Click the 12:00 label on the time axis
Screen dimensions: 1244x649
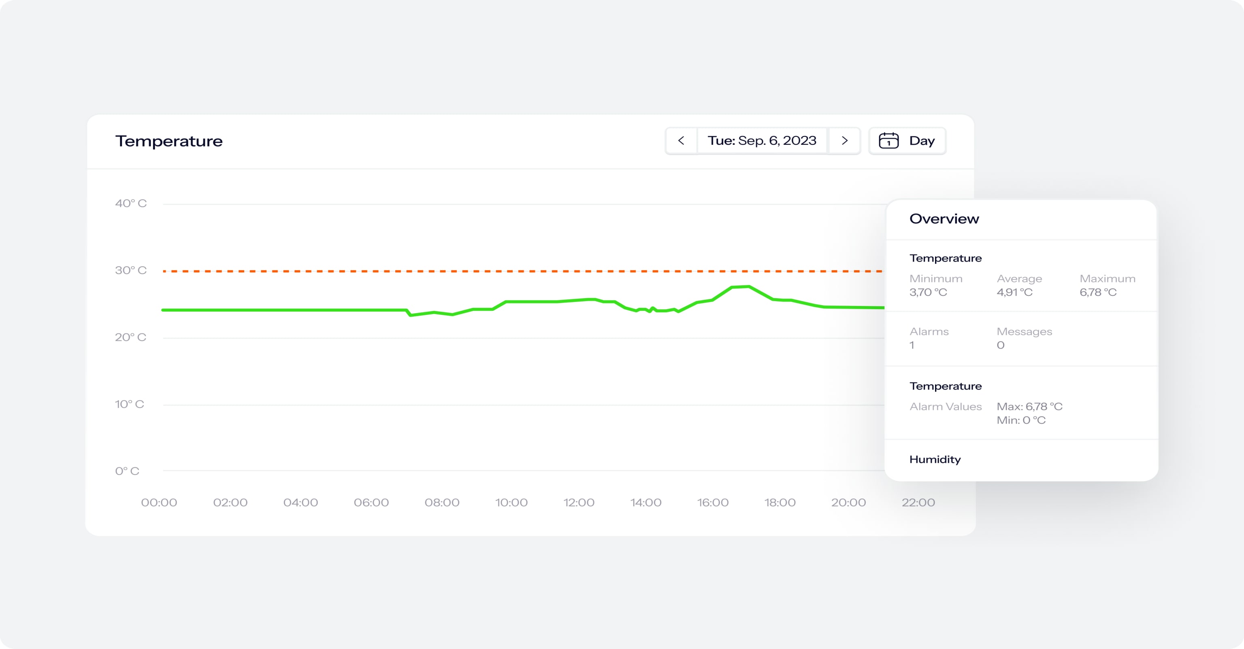point(579,502)
